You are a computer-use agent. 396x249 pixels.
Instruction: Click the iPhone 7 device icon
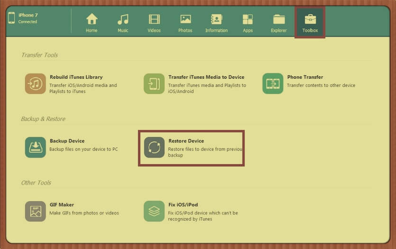click(11, 18)
